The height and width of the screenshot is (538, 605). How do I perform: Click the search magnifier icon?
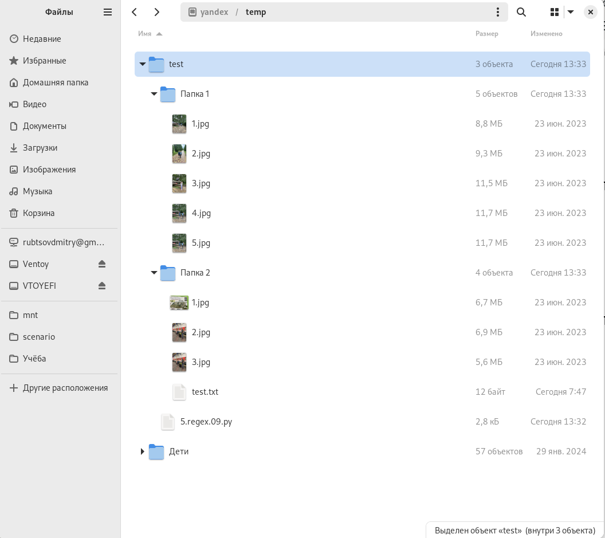point(521,12)
